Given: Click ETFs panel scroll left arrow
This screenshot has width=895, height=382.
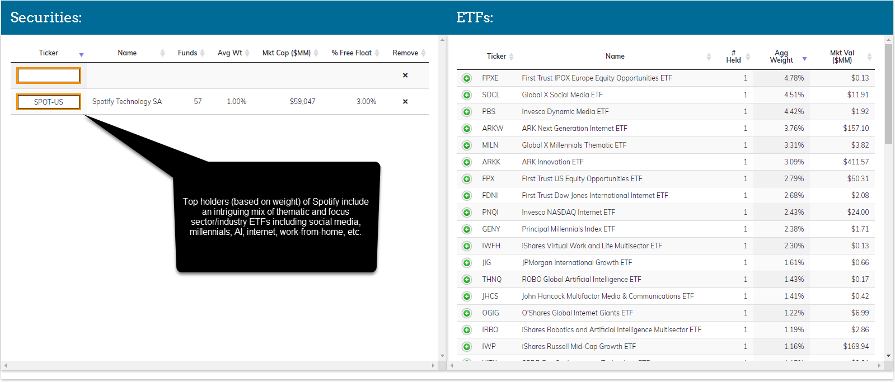Looking at the screenshot, I should coord(452,365).
